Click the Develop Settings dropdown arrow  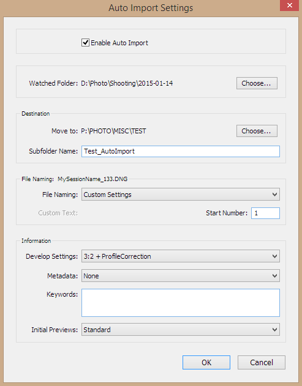coord(274,256)
